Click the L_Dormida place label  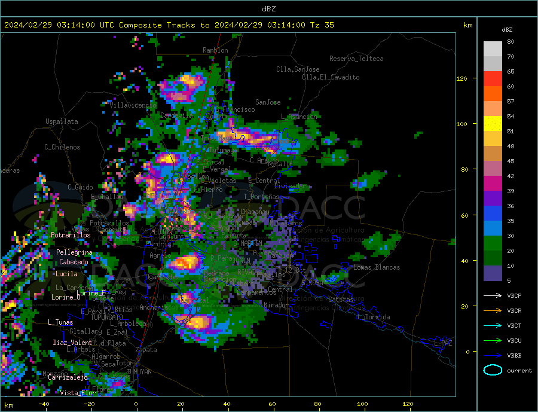pyautogui.click(x=374, y=317)
